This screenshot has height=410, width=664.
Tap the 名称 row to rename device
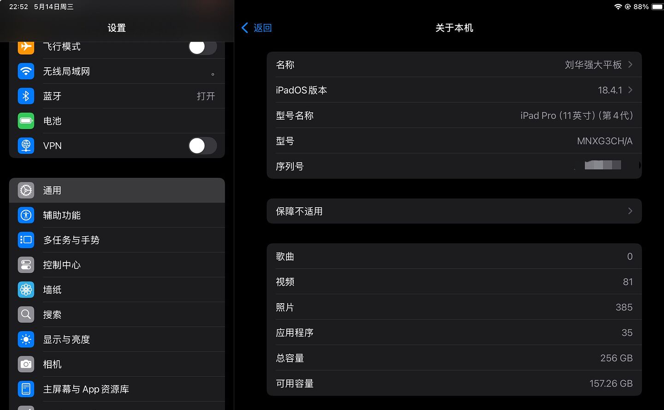point(454,64)
